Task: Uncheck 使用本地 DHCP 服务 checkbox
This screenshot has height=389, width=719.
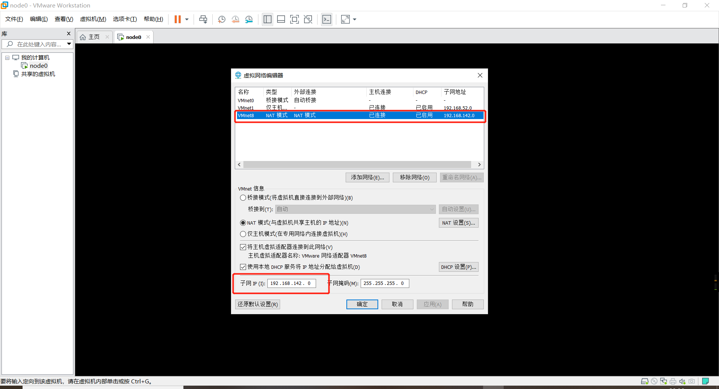Action: pyautogui.click(x=243, y=267)
